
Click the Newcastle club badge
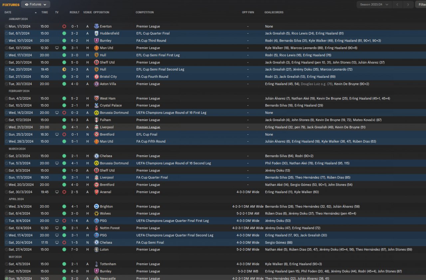[x=97, y=278]
